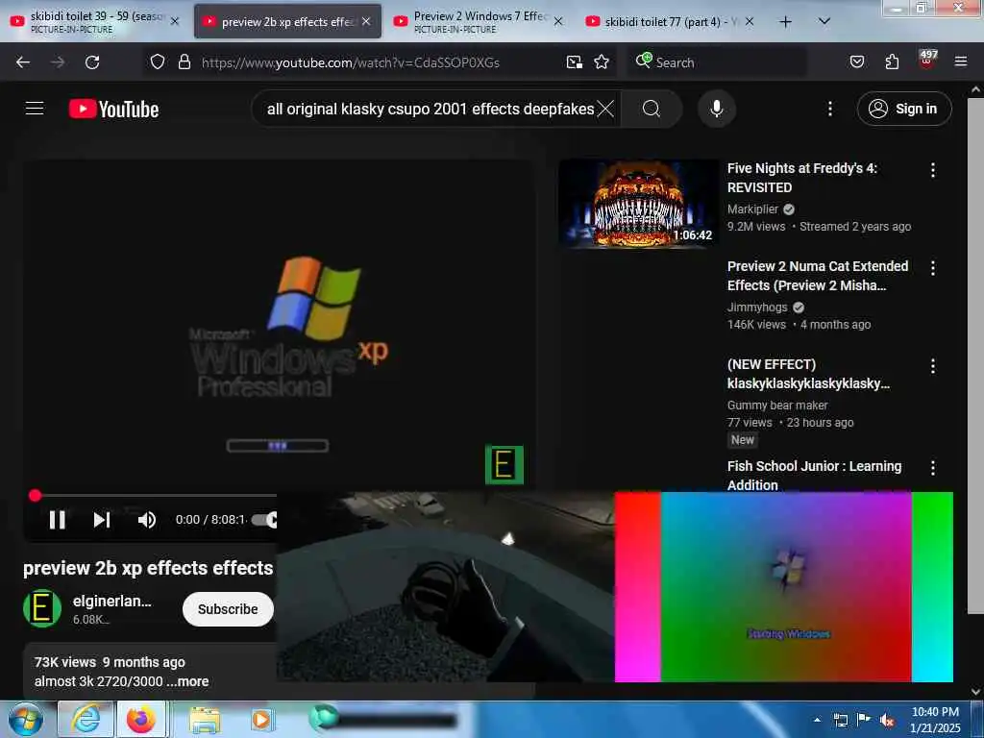Screen dimensions: 984x738
Task: Show hidden tray icons arrow
Action: click(817, 720)
